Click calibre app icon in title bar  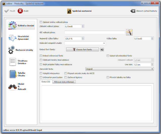click(4, 4)
